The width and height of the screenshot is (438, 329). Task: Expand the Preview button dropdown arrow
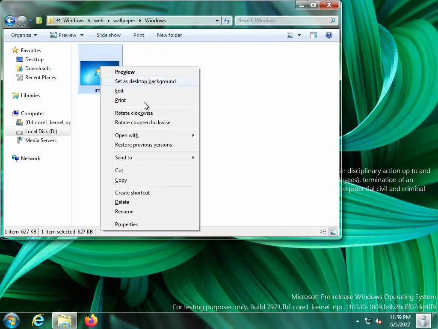(x=82, y=35)
